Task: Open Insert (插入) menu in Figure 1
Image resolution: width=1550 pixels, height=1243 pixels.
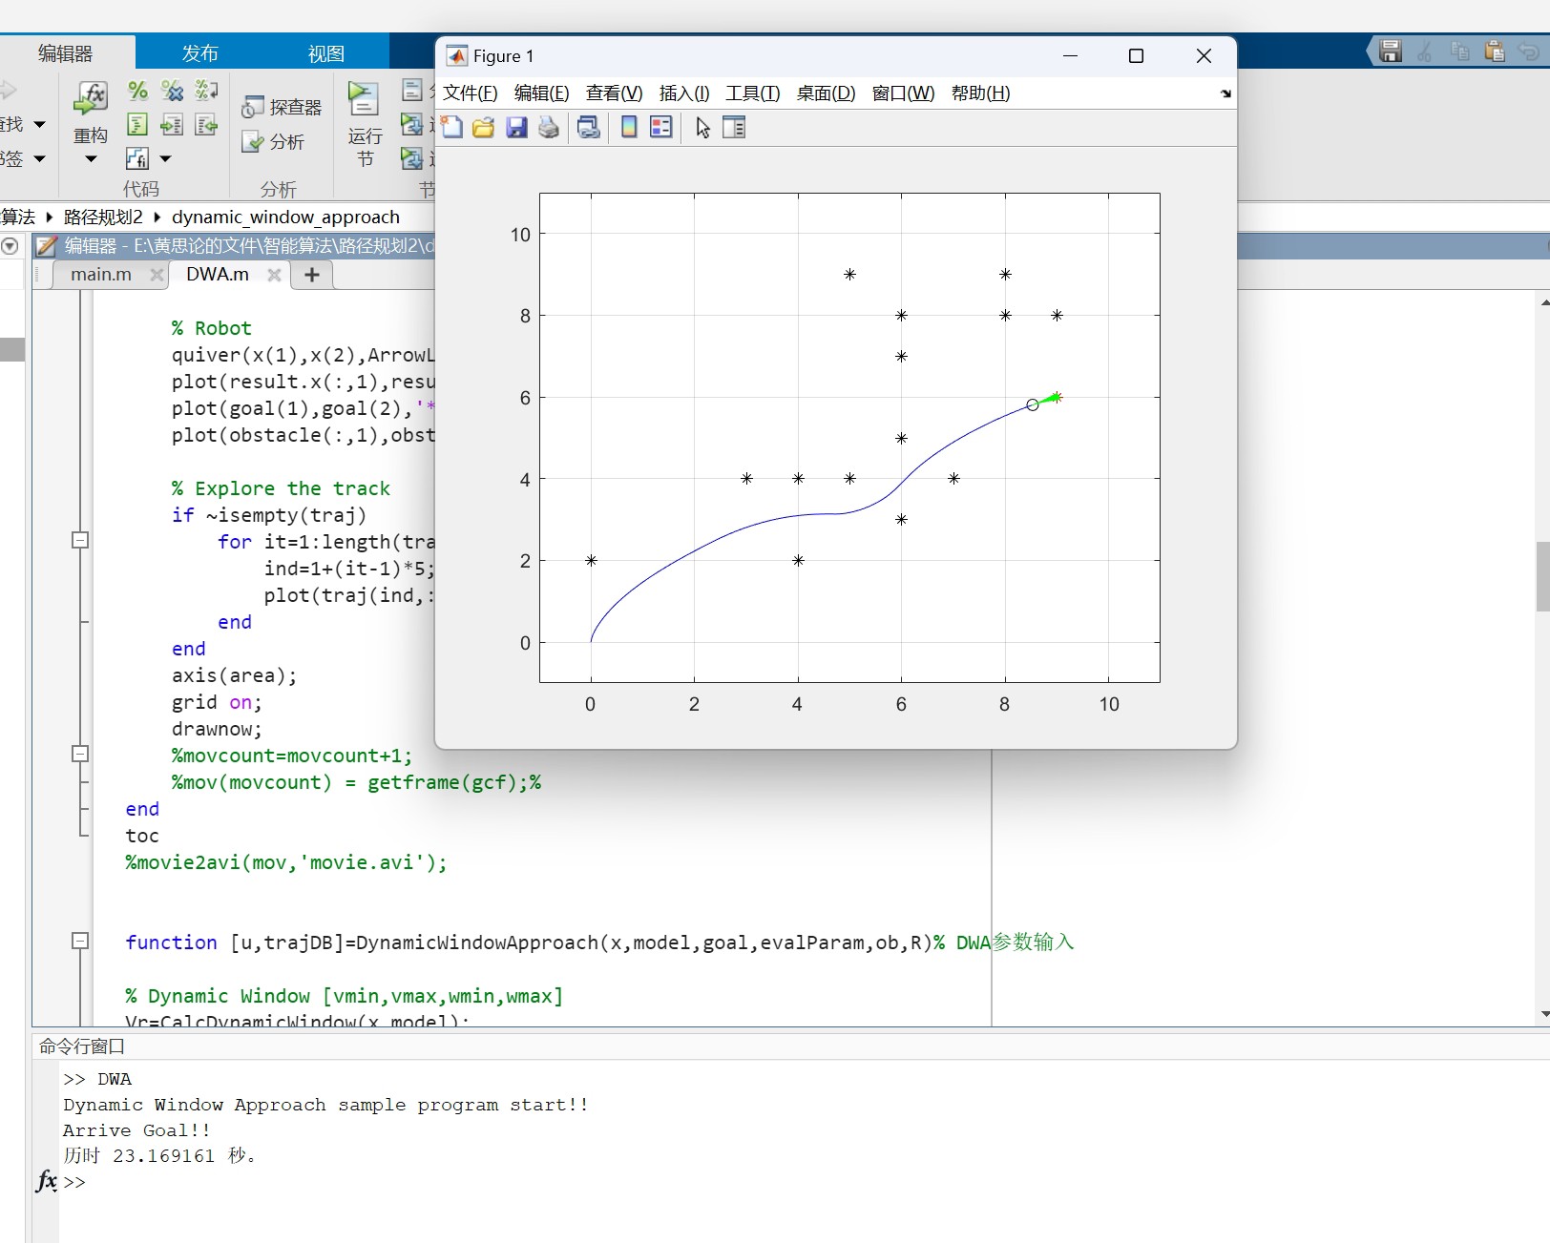Action: tap(684, 93)
